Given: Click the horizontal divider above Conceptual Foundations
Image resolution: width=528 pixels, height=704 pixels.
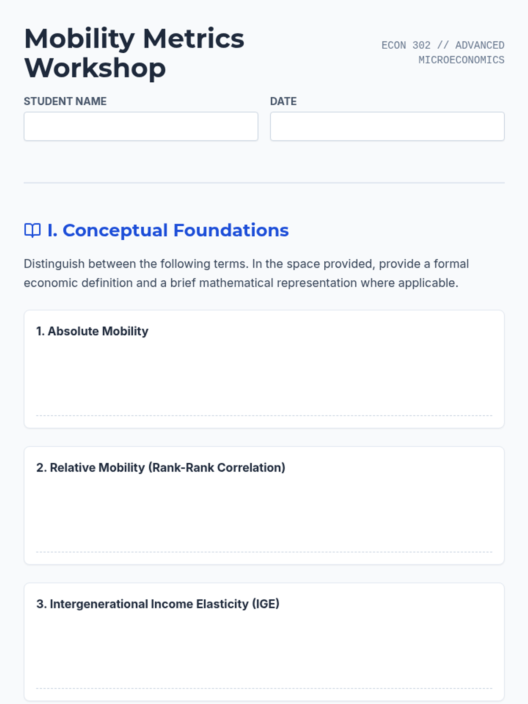Looking at the screenshot, I should (x=264, y=183).
